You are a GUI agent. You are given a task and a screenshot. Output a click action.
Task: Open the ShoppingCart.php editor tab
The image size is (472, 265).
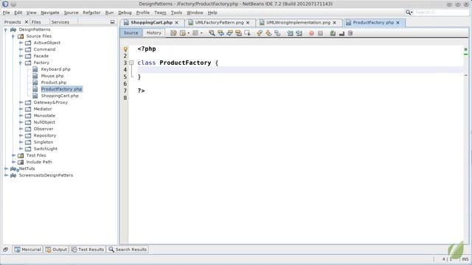151,23
